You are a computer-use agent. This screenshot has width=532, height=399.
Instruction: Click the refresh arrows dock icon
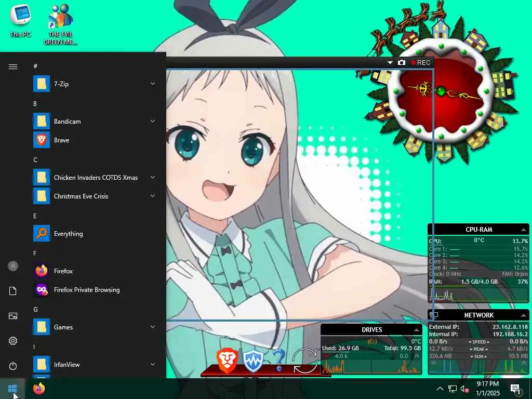coord(304,361)
